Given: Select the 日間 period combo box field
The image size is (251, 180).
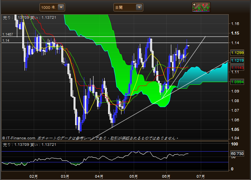Looking at the screenshot, I should pyautogui.click(x=128, y=7).
